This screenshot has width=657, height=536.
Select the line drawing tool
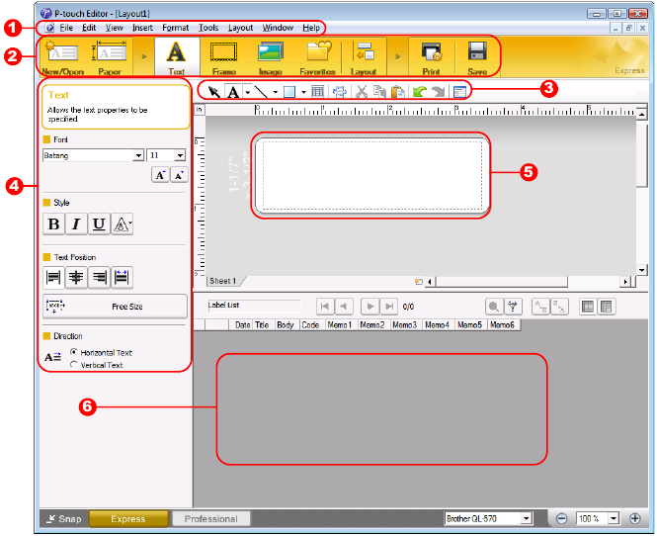[x=261, y=91]
